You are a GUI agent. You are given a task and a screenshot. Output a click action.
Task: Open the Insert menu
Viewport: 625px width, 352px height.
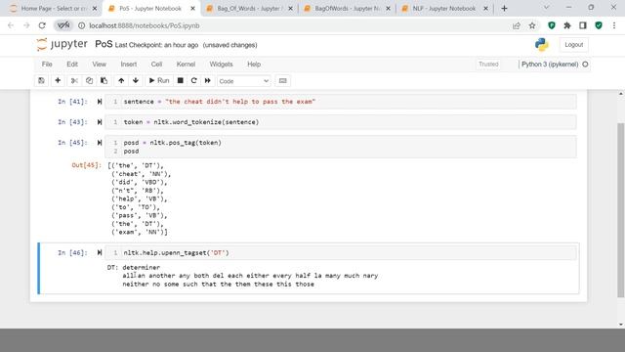coord(129,65)
